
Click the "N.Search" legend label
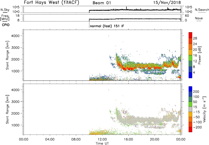point(202,10)
